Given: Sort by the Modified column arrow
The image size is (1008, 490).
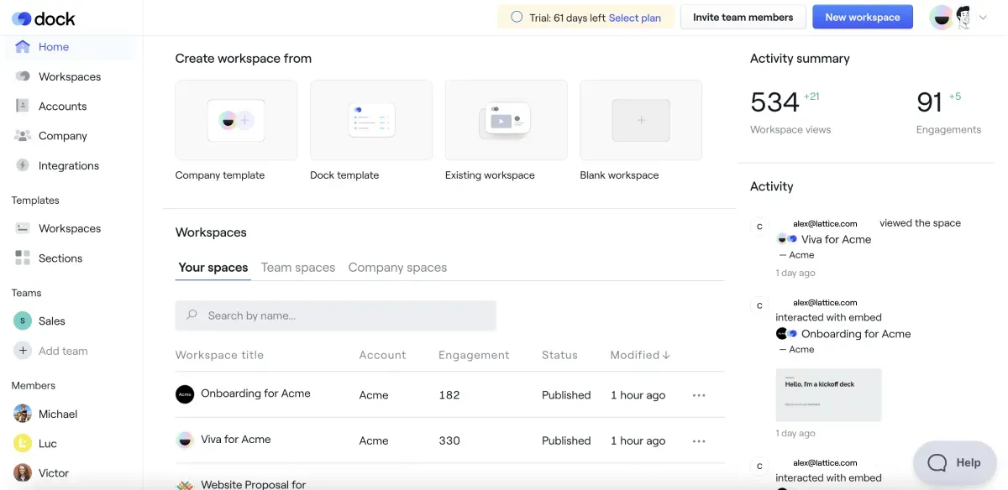Looking at the screenshot, I should (x=666, y=355).
